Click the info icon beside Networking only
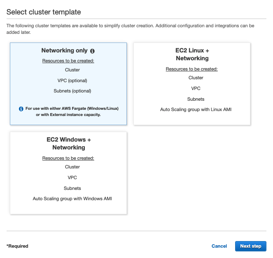This screenshot has height=258, width=273. pyautogui.click(x=92, y=51)
